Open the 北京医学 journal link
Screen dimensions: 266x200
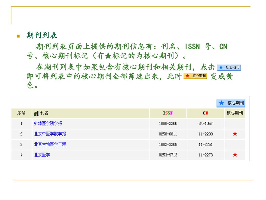[x=42, y=155]
